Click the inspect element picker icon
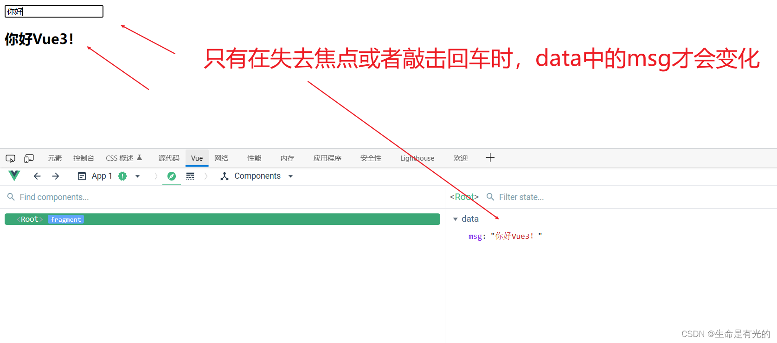 coord(10,158)
